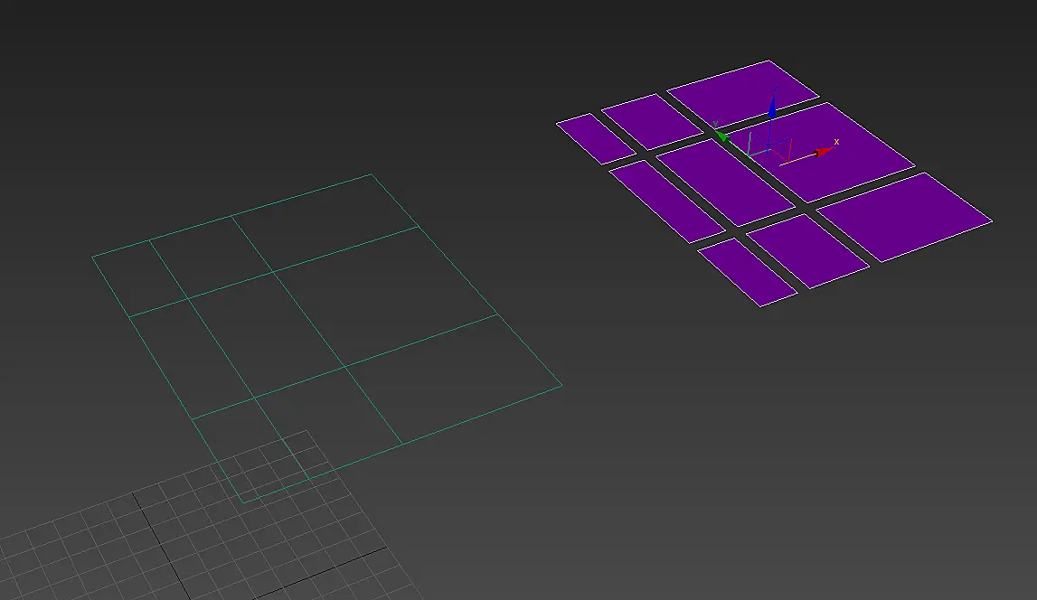Click the smallest left corner cell of the wireframe plane
Viewport: 1037px width, 600px height.
click(x=139, y=277)
